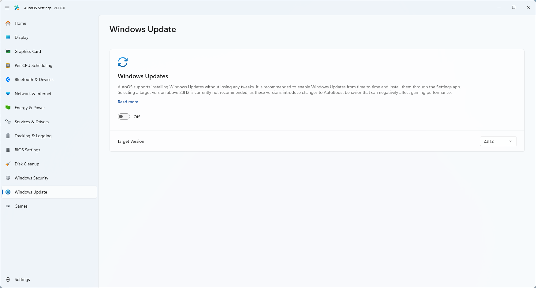
Task: Open Tracking & Logging page
Action: [x=49, y=136]
